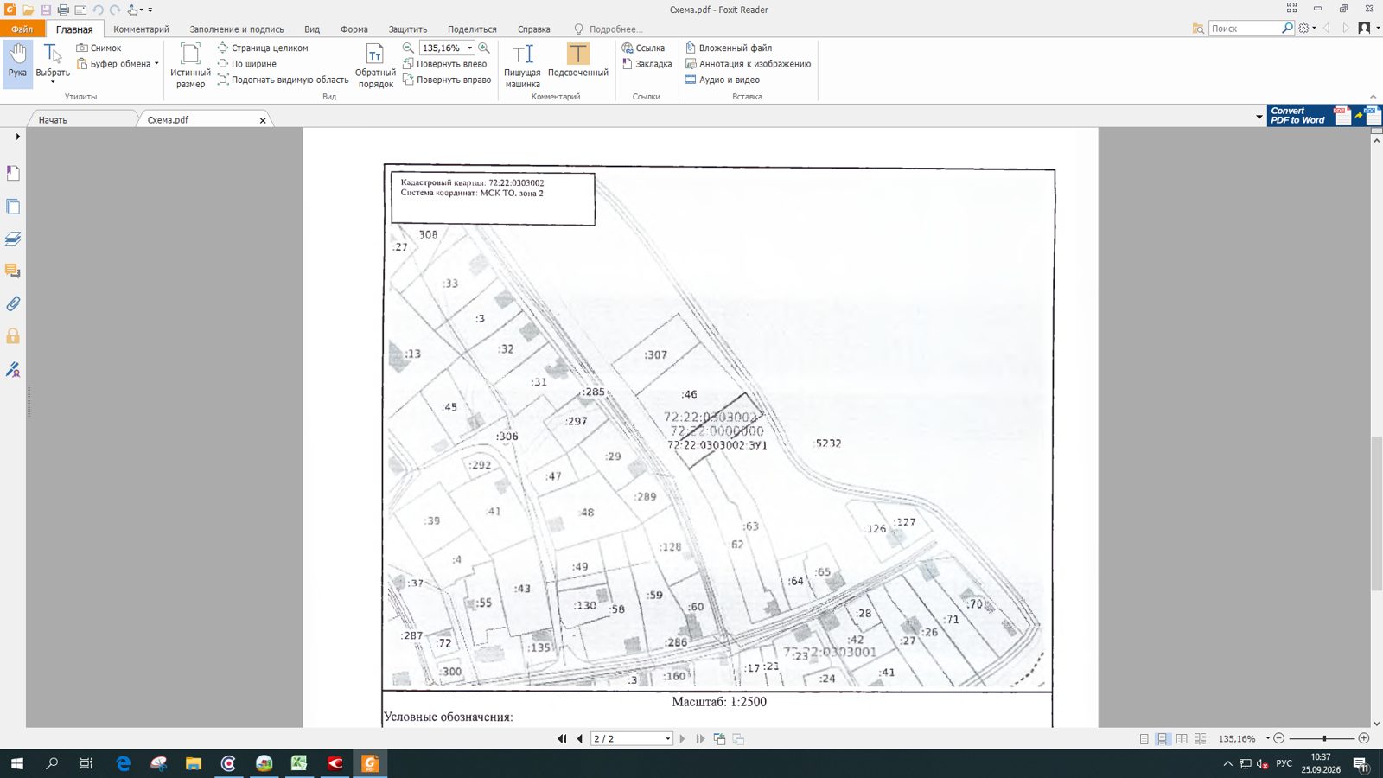Click Convert PDF to Word banner
Image resolution: width=1383 pixels, height=778 pixels.
(1323, 116)
